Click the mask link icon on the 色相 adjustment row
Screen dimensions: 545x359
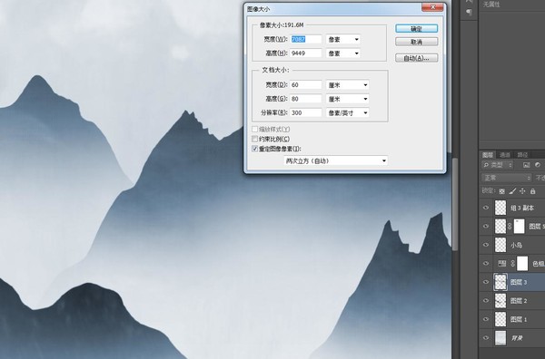pos(512,264)
